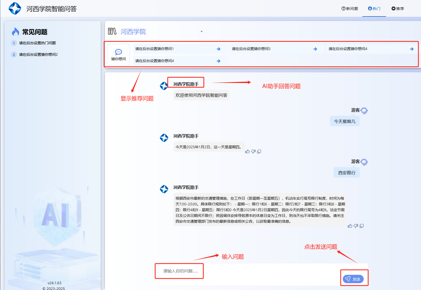Switch to the 热门 tab
The image size is (421, 290).
374,9
